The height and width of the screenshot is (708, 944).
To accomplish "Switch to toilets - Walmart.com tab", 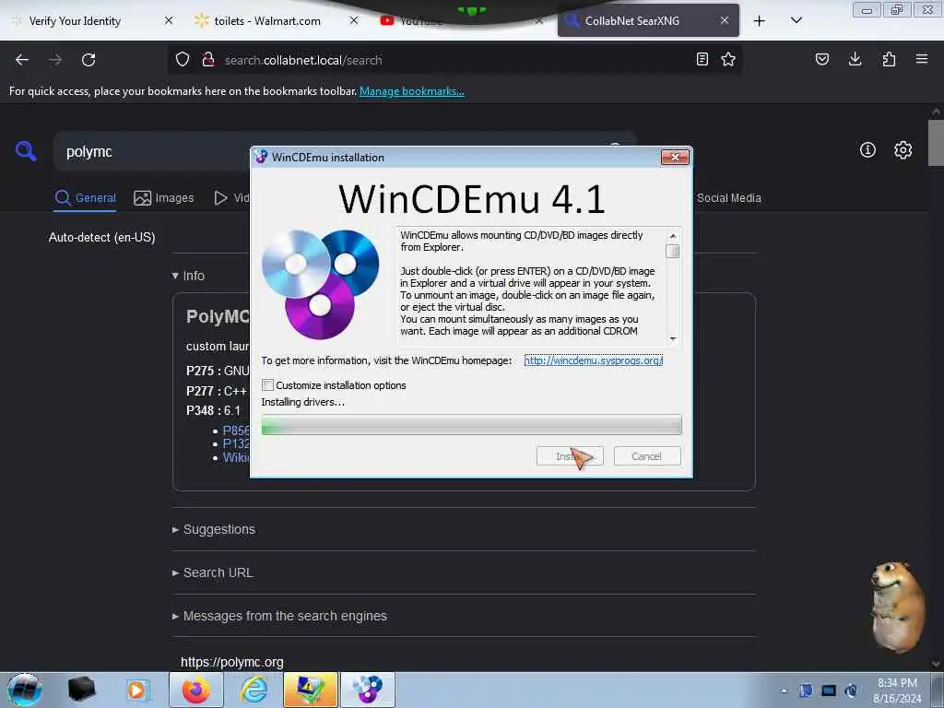I will [x=267, y=21].
